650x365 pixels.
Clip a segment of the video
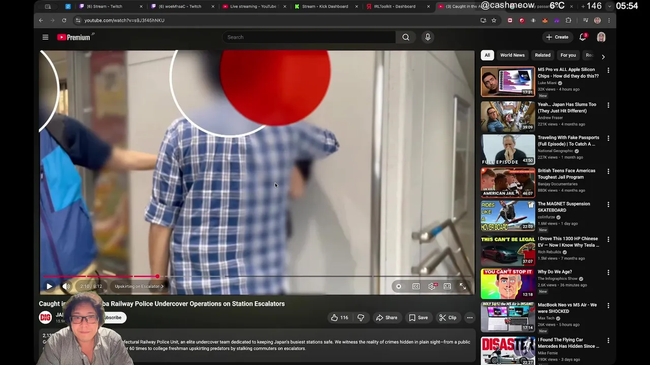(448, 317)
